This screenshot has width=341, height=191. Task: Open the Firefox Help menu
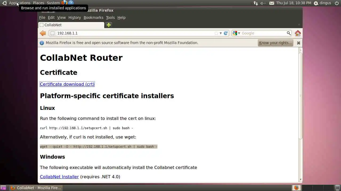(x=121, y=18)
